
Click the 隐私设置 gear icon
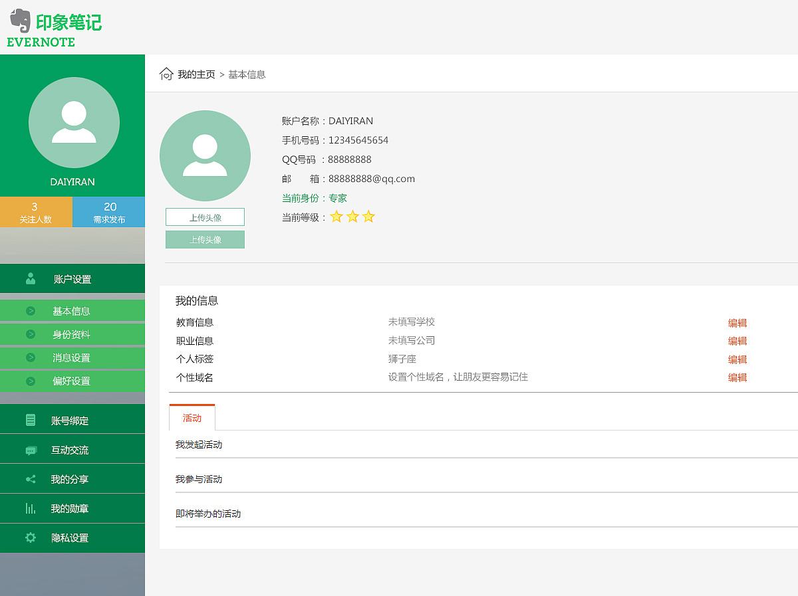pos(29,538)
